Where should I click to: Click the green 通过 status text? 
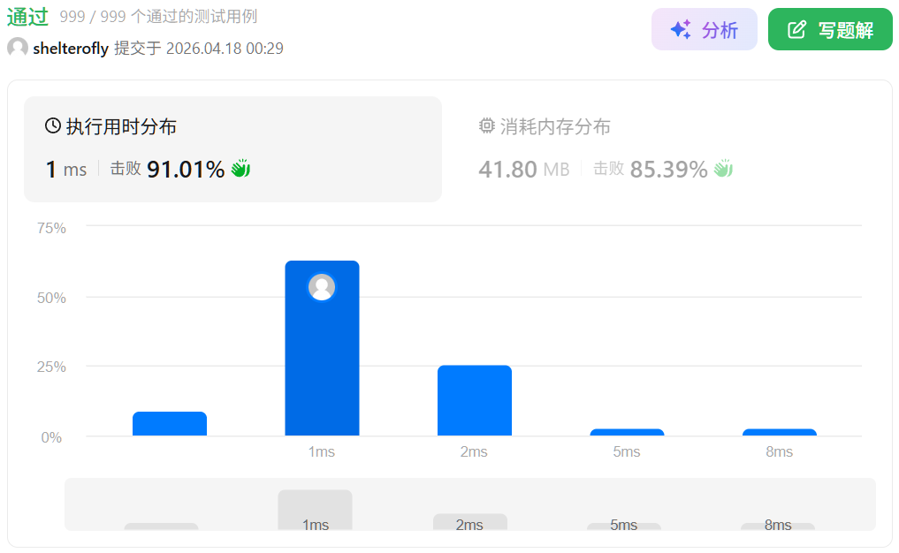pyautogui.click(x=27, y=18)
